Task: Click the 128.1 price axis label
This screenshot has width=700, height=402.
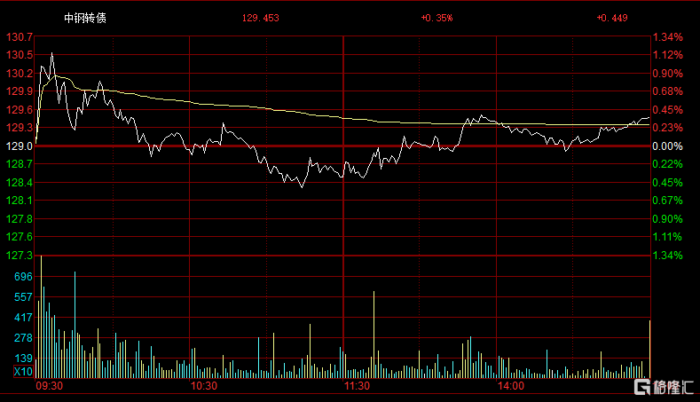Action: (x=20, y=201)
